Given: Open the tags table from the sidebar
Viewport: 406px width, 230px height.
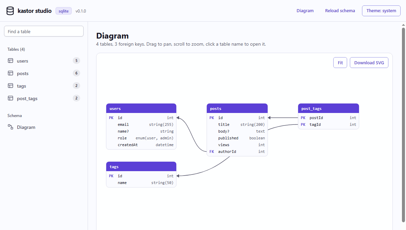Looking at the screenshot, I should [44, 86].
